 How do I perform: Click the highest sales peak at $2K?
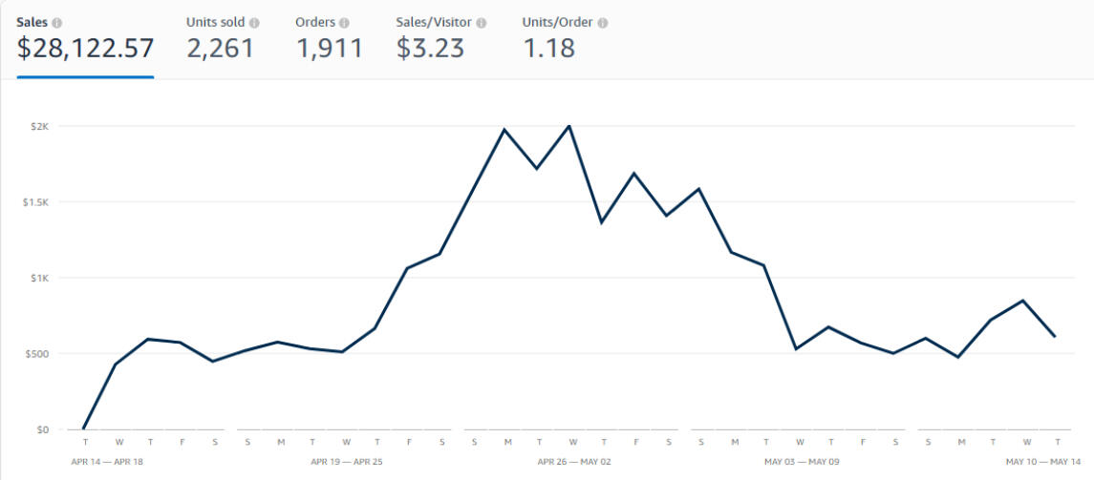[569, 126]
